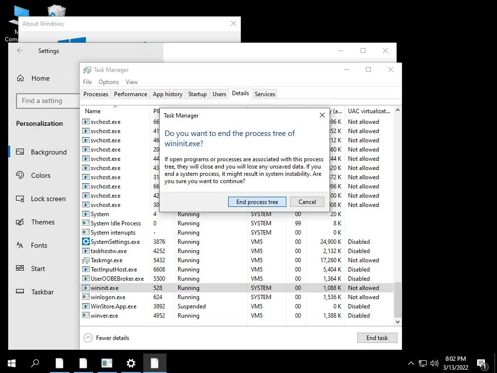
Task: Select SystemSettings.exe memory 24,900 K
Action: [331, 242]
